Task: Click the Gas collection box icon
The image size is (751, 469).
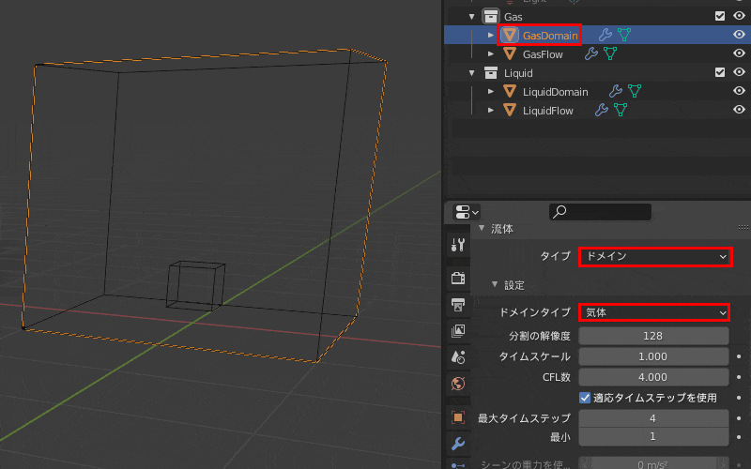Action: click(490, 16)
